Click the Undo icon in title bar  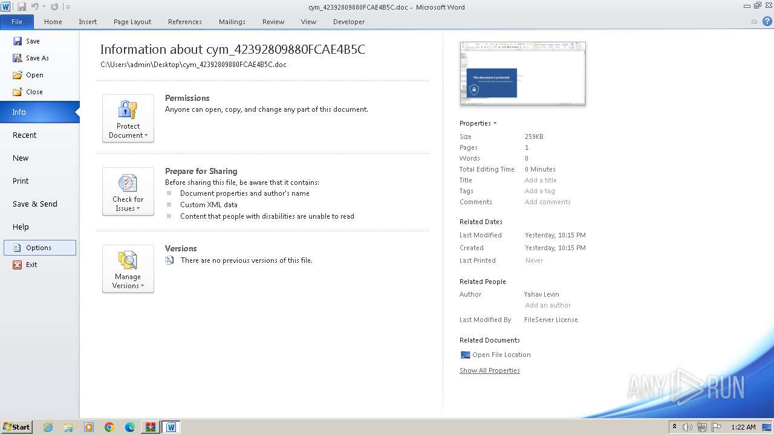click(x=35, y=7)
